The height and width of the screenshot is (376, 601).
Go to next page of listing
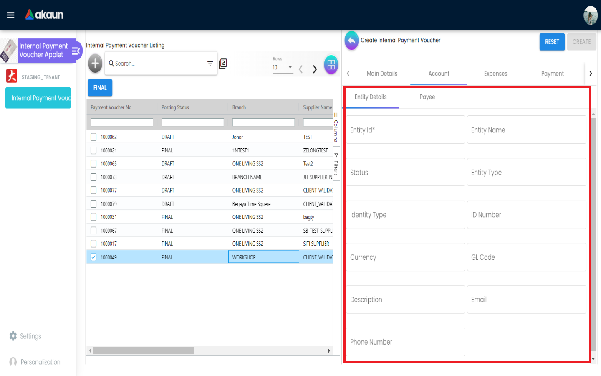(315, 69)
